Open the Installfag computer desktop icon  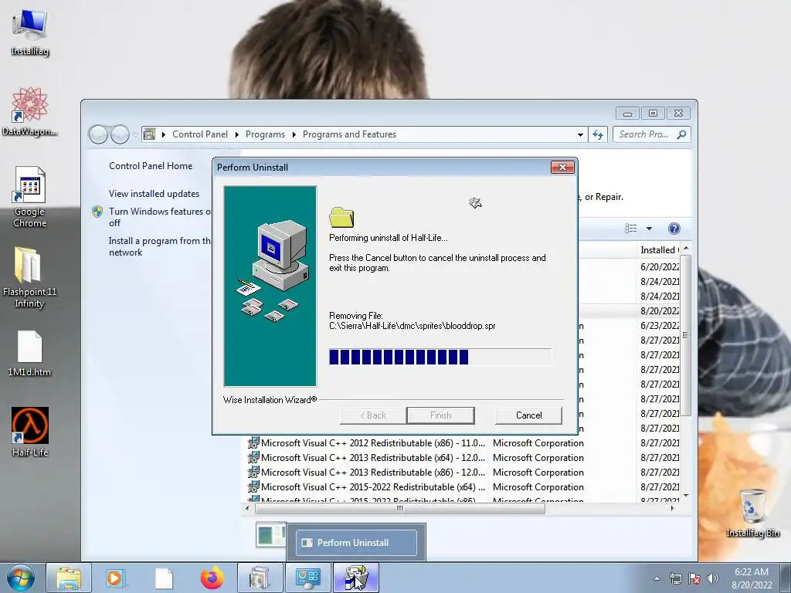30,32
